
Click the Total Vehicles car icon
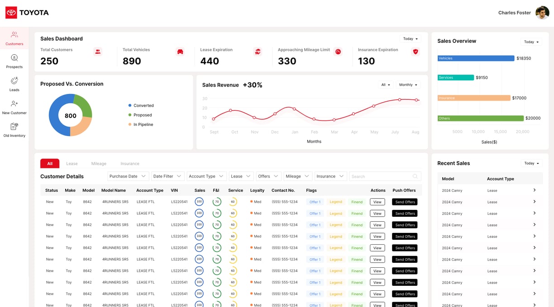[180, 52]
